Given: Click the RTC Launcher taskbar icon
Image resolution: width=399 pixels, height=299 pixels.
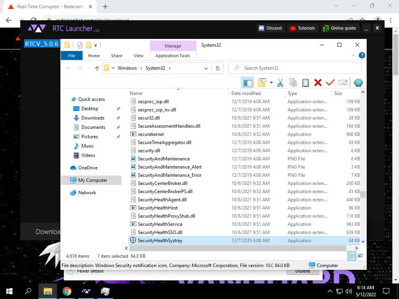Looking at the screenshot, I should pyautogui.click(x=86, y=291).
